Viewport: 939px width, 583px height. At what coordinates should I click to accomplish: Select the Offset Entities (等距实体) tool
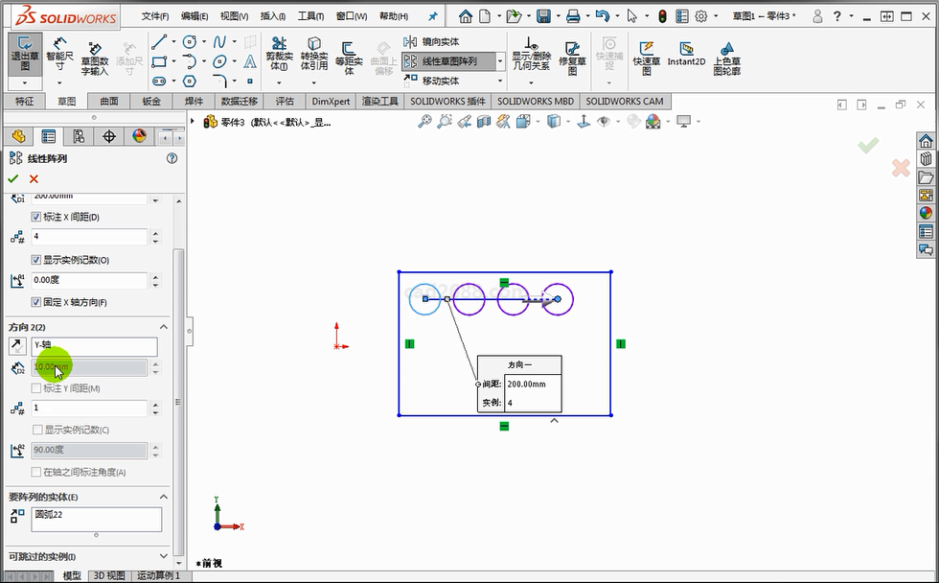(349, 56)
